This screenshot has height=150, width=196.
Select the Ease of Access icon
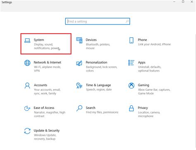pyautogui.click(x=27, y=108)
